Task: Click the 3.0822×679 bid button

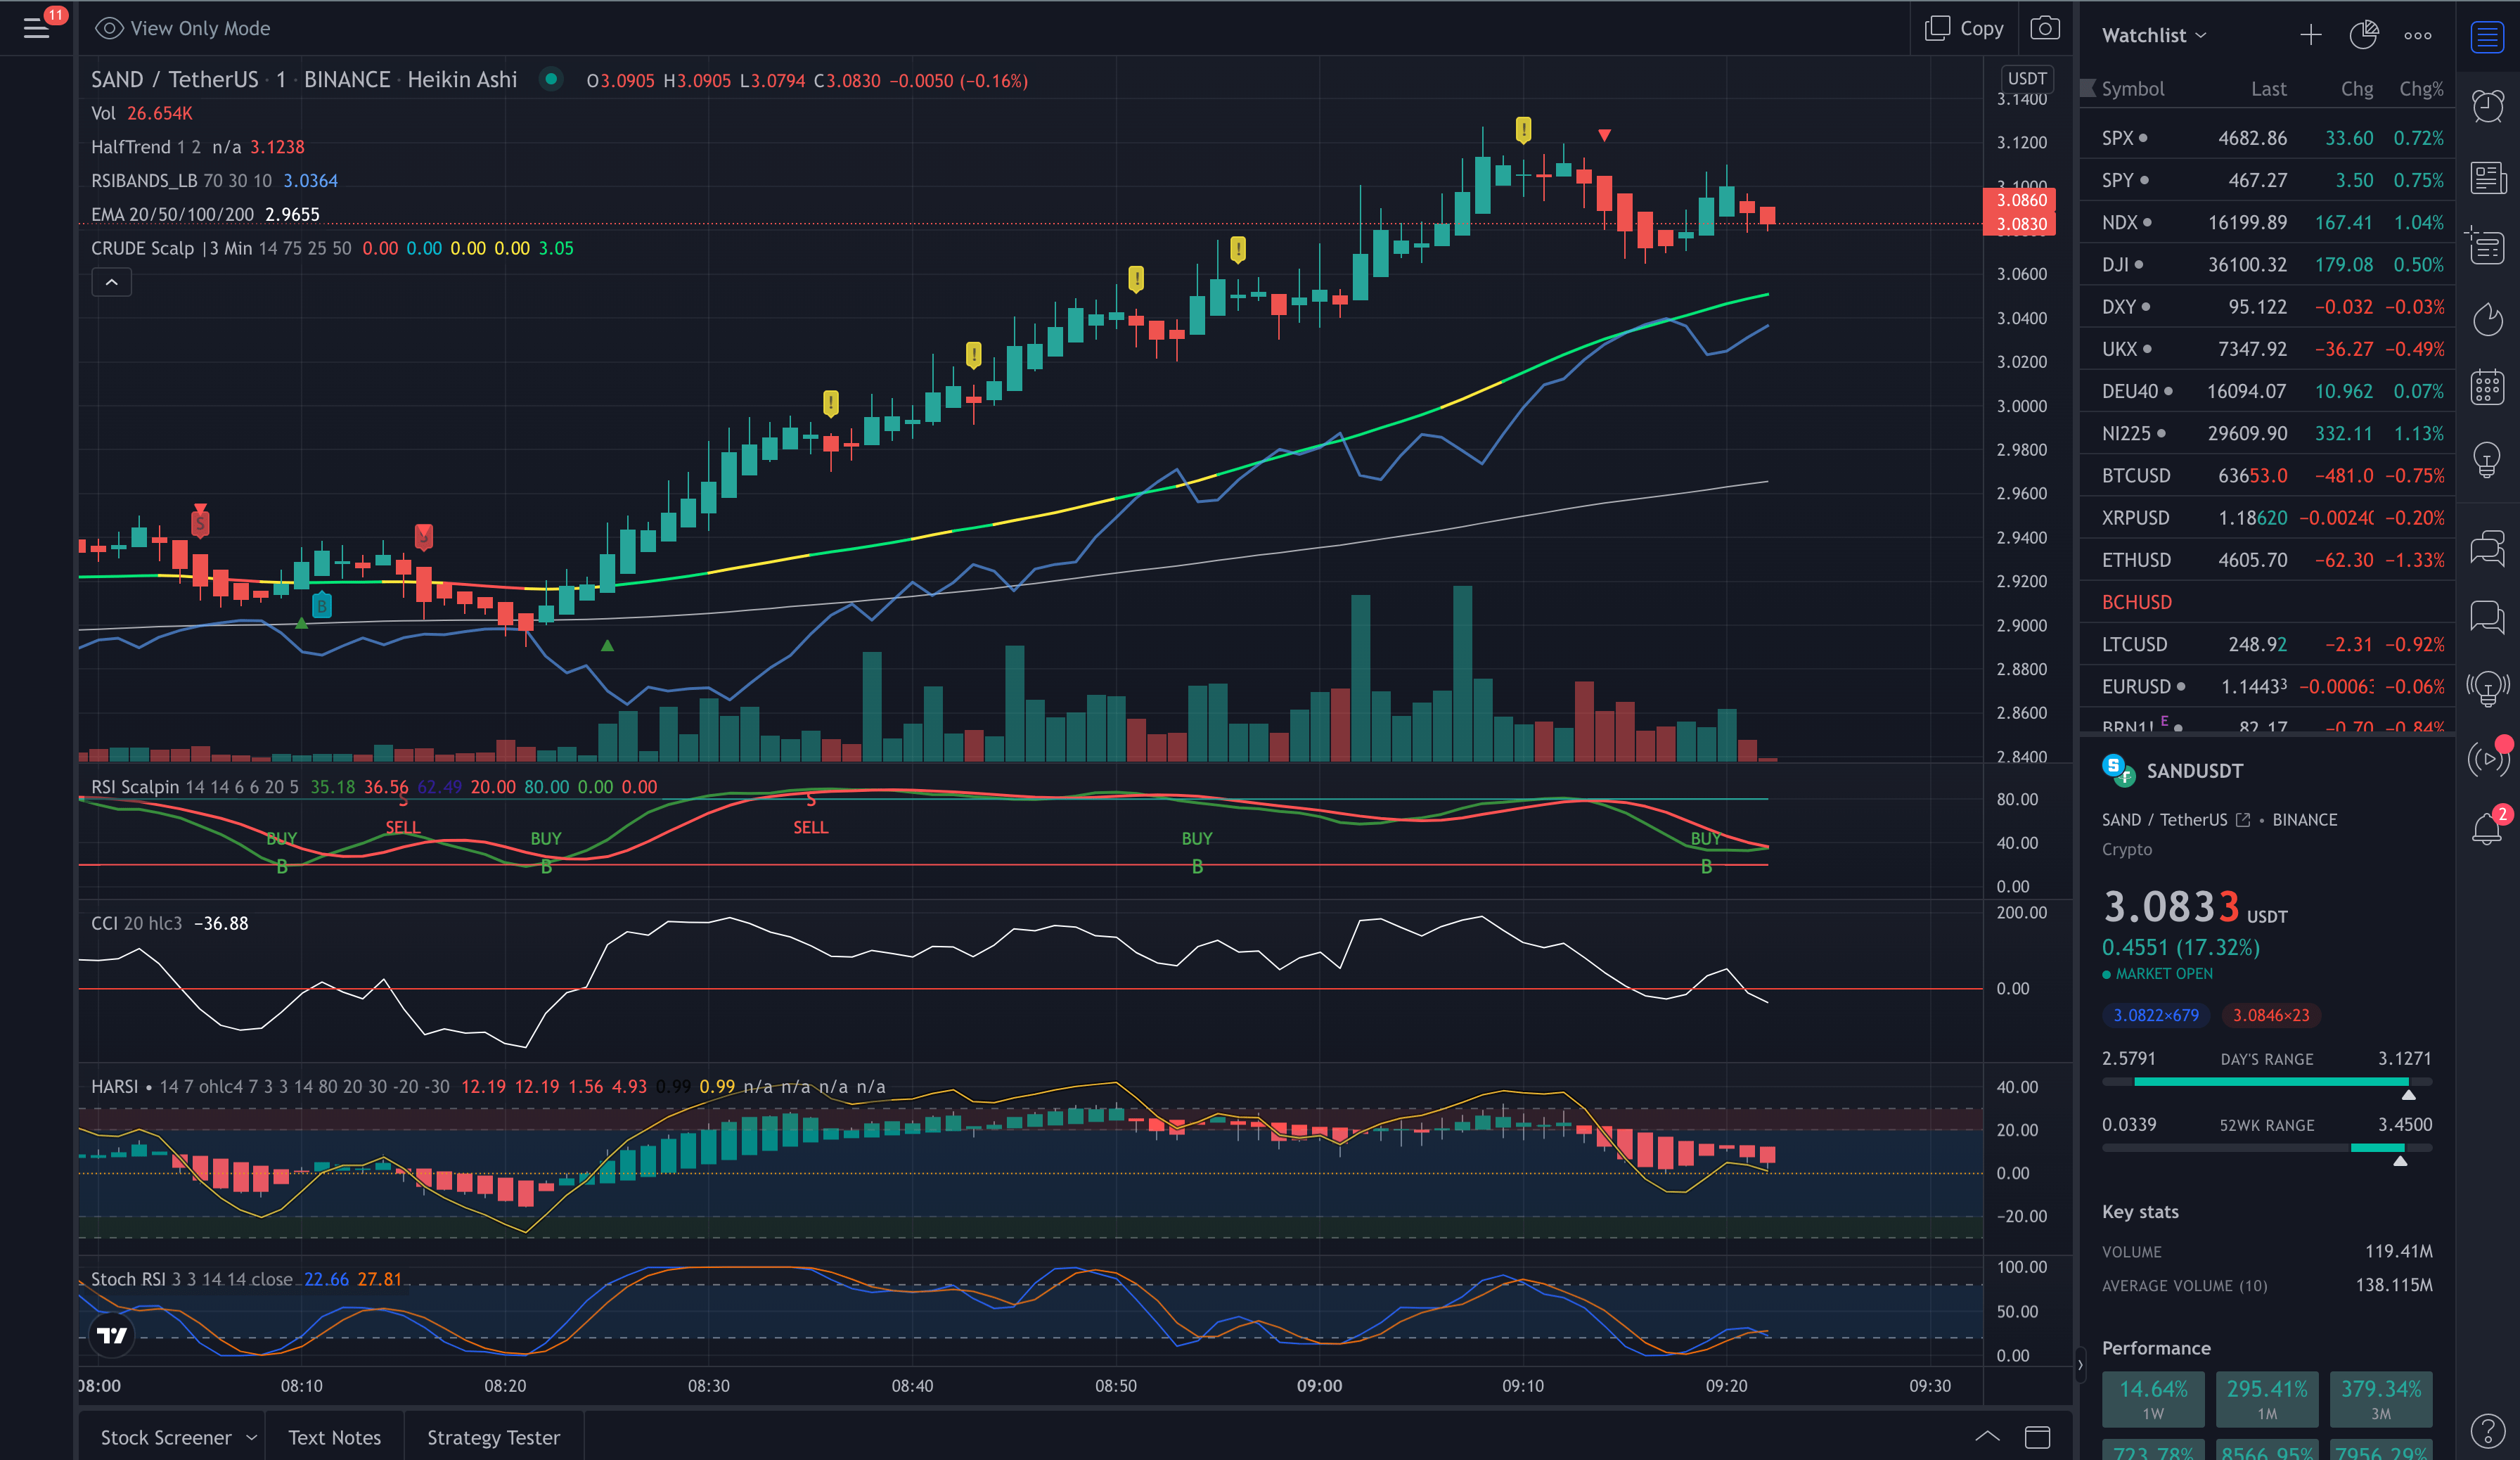Action: [x=2155, y=1015]
